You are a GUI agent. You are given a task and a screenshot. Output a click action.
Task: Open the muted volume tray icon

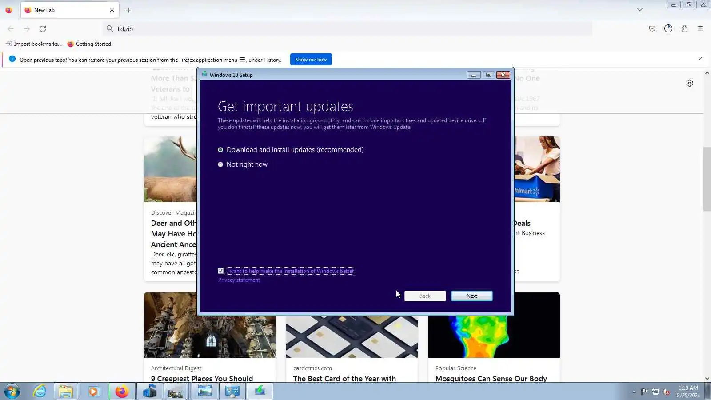[x=666, y=392]
